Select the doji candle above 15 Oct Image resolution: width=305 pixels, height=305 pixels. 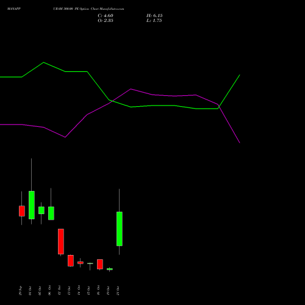coord(90,264)
